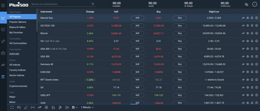Open Sector Indices category
This screenshot has height=111, width=260.
[17, 75]
